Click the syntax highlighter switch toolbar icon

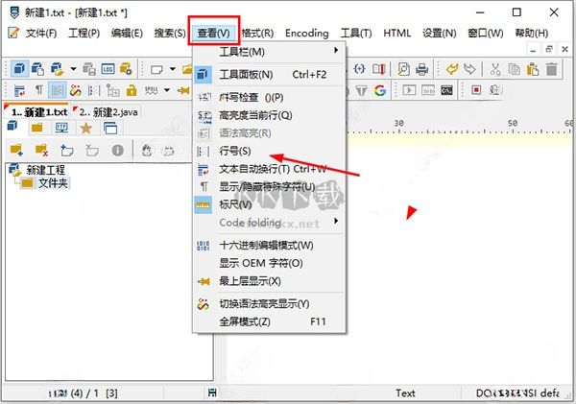76,90
